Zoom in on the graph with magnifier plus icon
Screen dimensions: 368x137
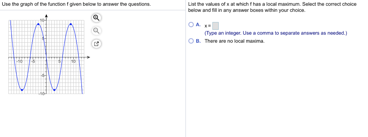(96, 18)
